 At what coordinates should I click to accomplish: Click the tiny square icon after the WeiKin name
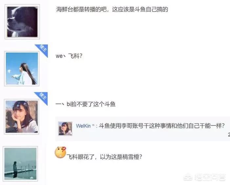pyautogui.click(x=93, y=125)
